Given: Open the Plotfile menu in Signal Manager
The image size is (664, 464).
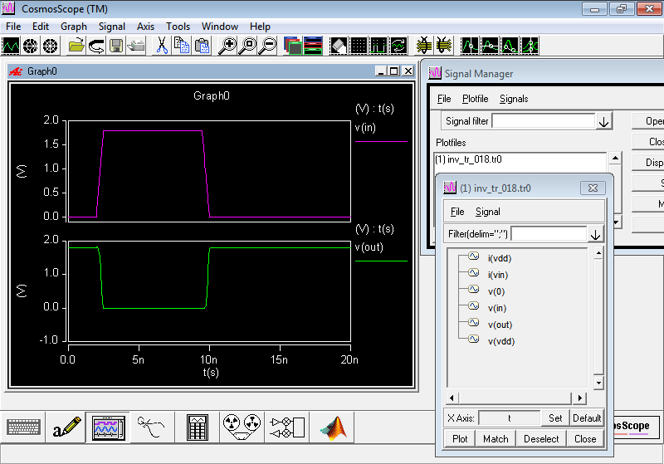Looking at the screenshot, I should click(x=475, y=99).
